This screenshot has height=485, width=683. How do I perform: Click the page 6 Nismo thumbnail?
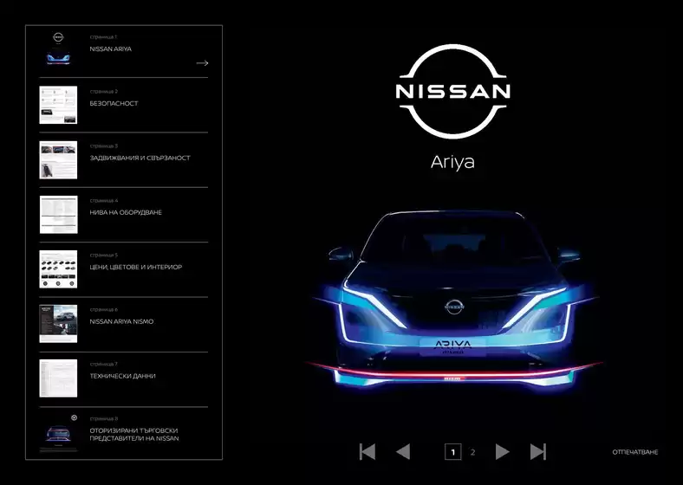point(58,324)
